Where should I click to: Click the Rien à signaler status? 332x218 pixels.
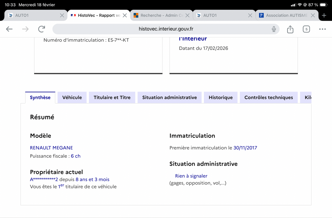[x=191, y=176]
